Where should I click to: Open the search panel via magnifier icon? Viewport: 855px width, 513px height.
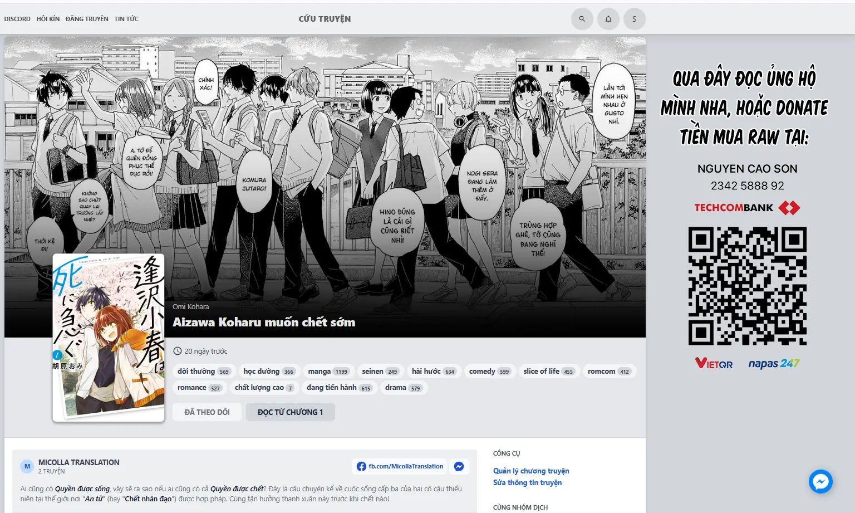coord(582,18)
